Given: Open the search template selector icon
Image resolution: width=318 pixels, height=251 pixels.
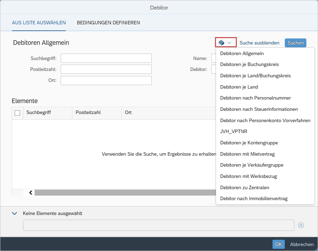Looking at the screenshot, I should coord(222,42).
